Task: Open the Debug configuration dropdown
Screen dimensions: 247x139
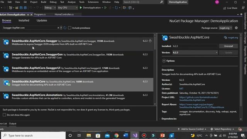Action: [x=50, y=8]
